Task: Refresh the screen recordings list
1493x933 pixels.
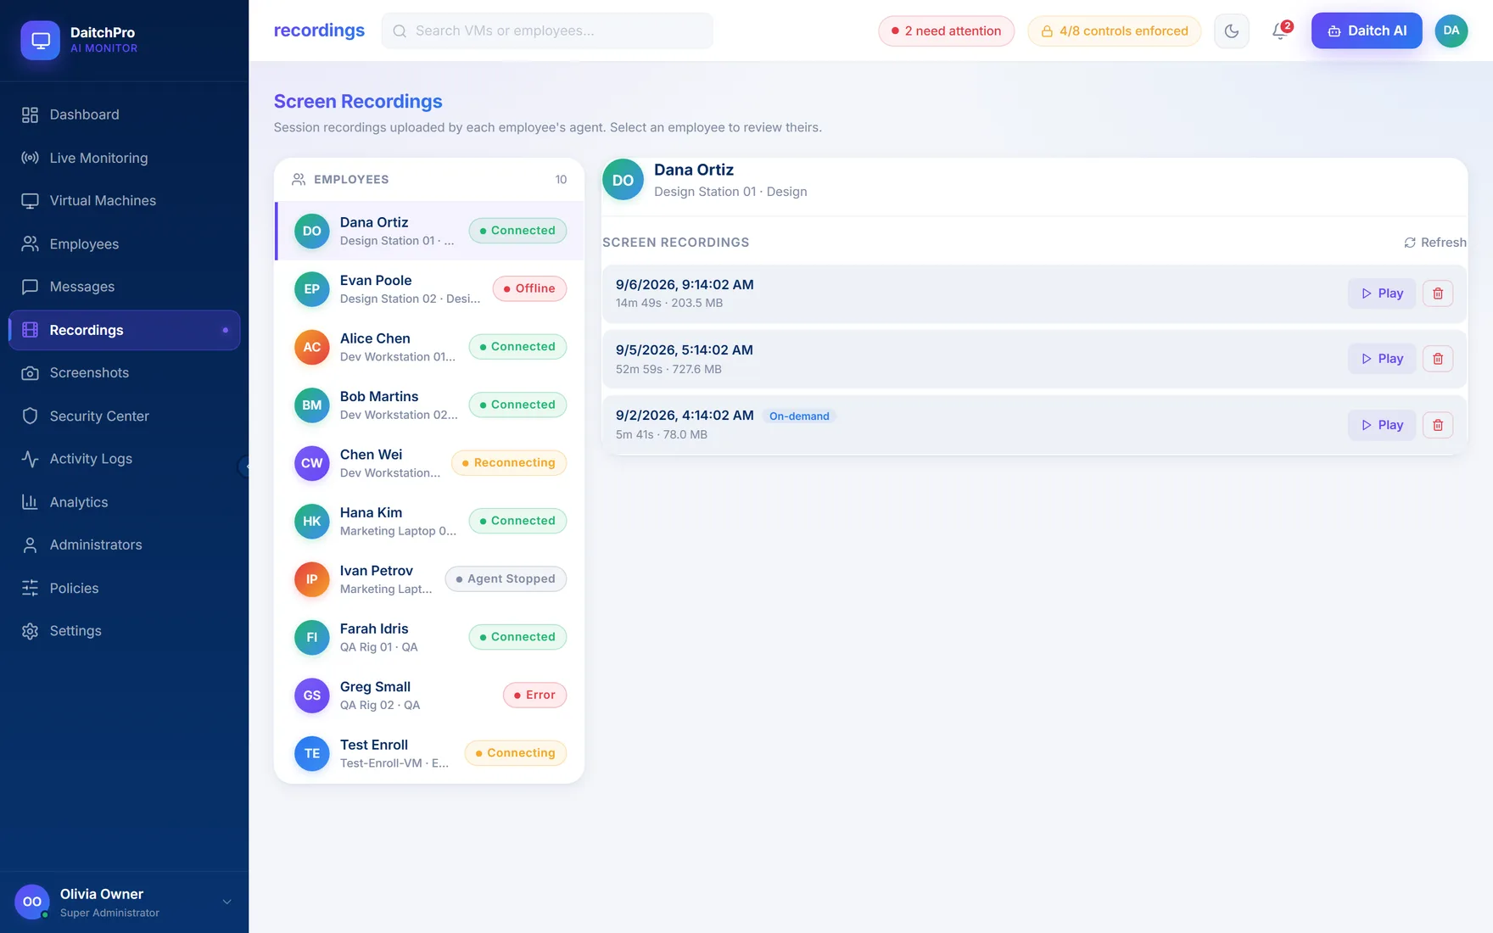Action: click(1435, 243)
